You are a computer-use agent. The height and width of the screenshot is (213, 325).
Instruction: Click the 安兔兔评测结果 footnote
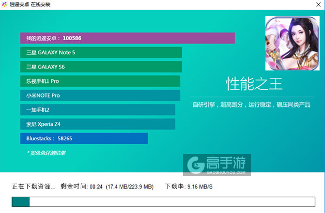pos(47,153)
